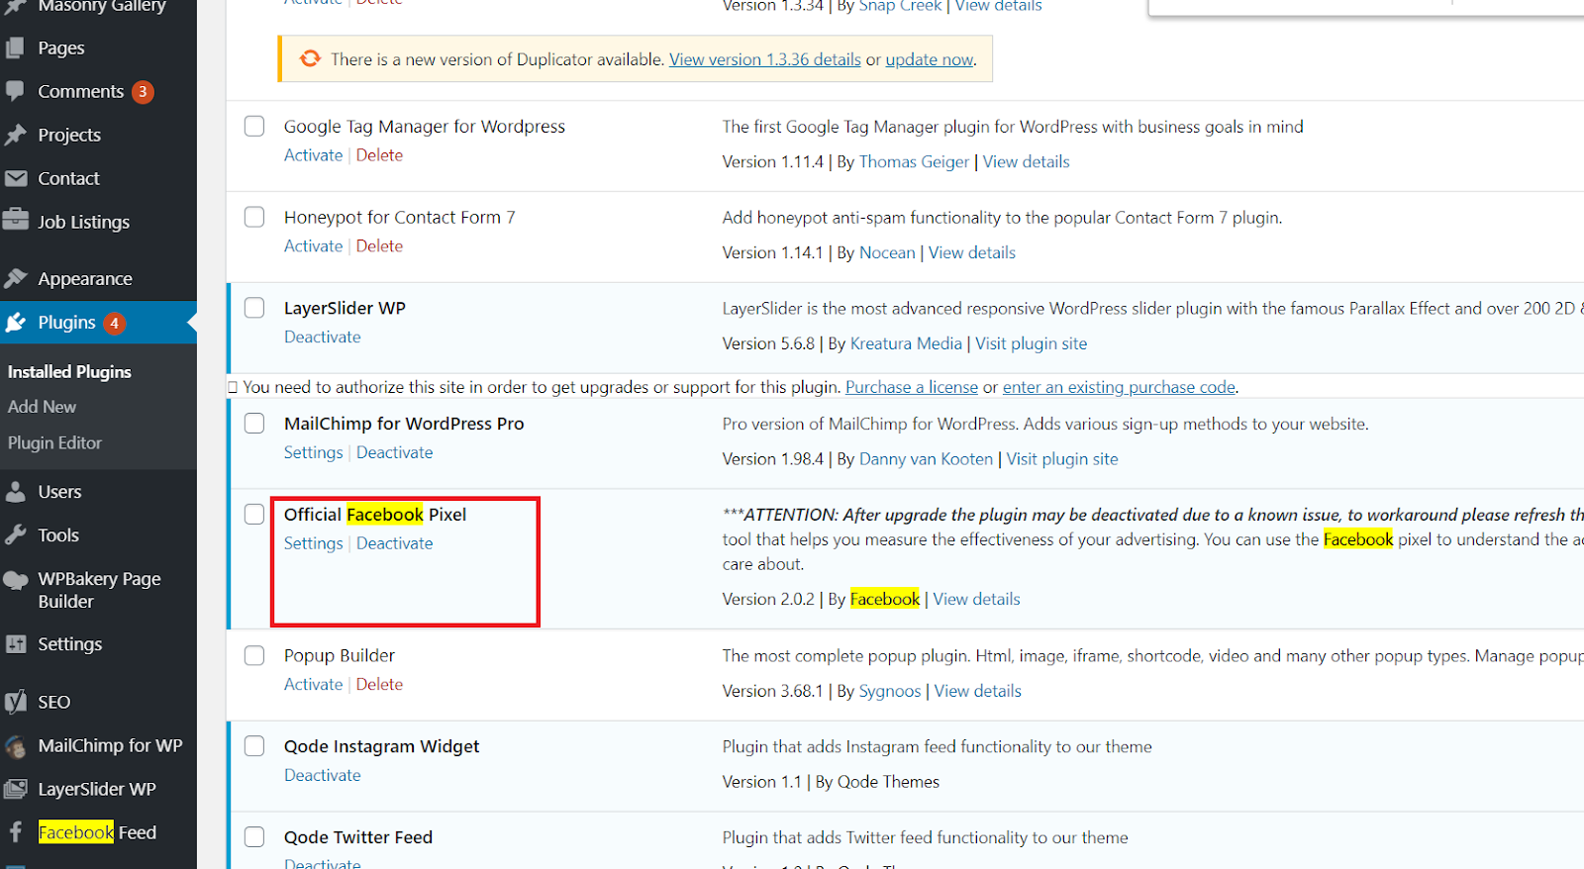Click the Plugins update count badge
This screenshot has width=1584, height=869.
[x=115, y=323]
